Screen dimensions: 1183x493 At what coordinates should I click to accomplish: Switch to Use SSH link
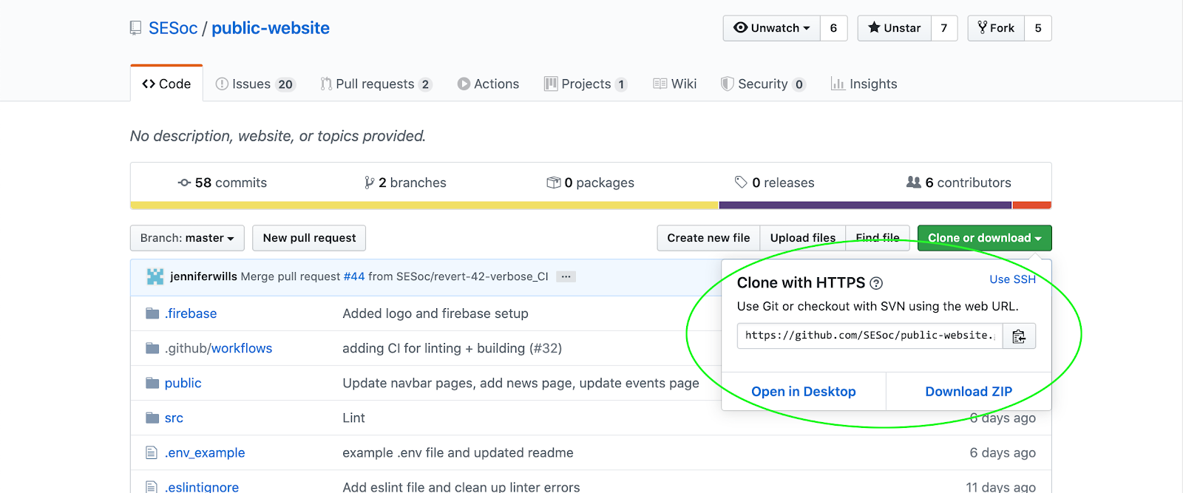(1013, 279)
